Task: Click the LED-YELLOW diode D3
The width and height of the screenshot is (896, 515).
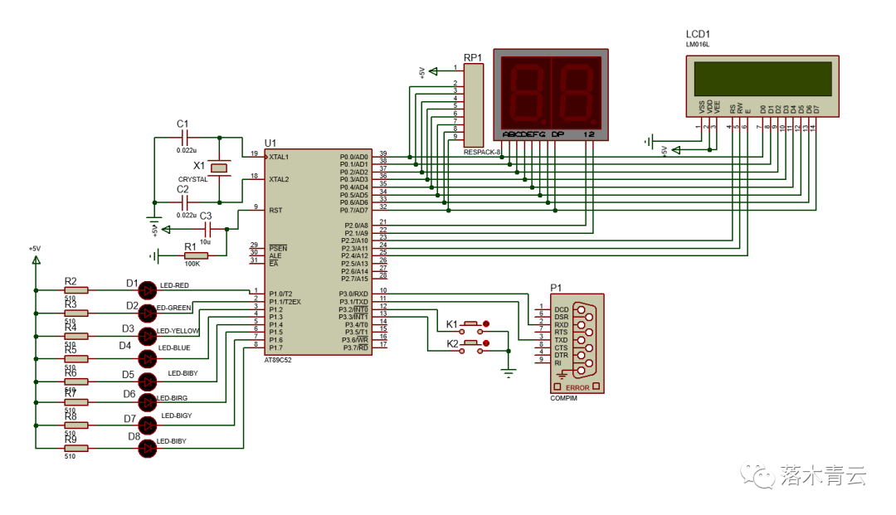Action: pyautogui.click(x=148, y=336)
